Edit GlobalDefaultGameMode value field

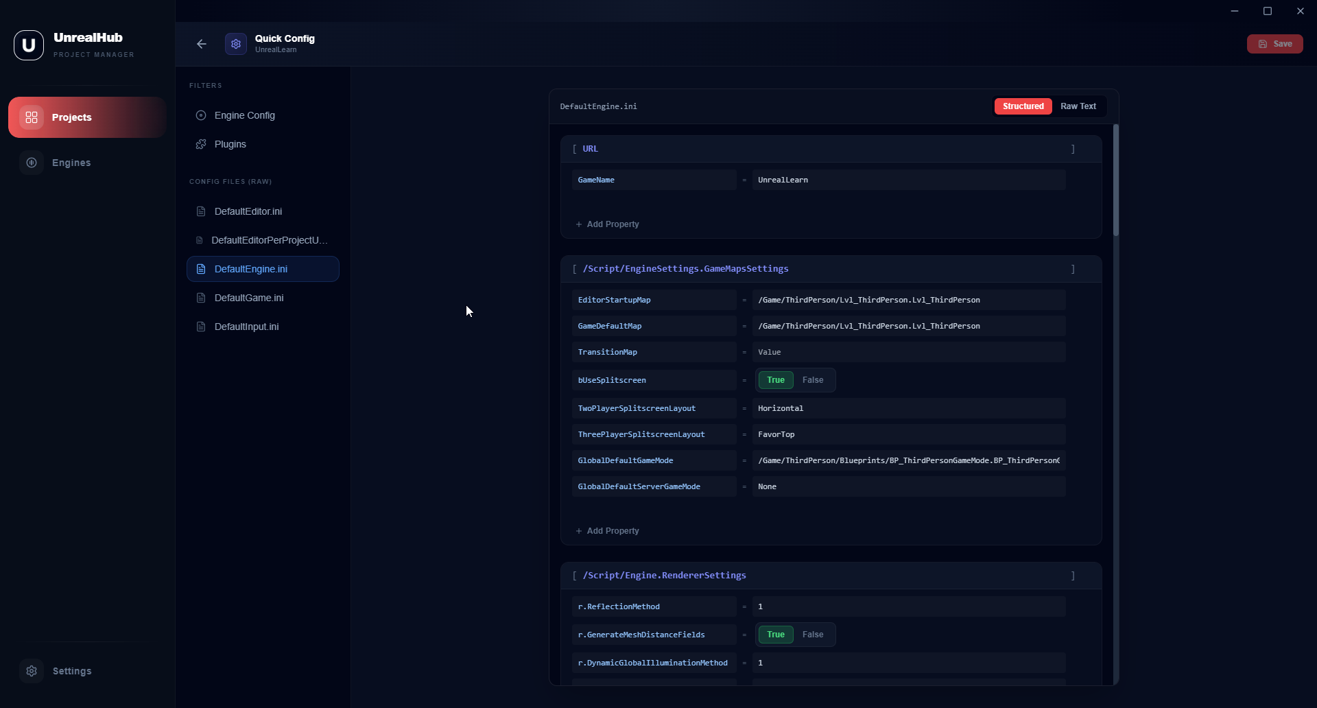click(x=909, y=460)
